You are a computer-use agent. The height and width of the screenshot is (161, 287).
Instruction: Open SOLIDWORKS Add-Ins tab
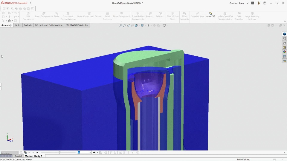[x=77, y=25]
